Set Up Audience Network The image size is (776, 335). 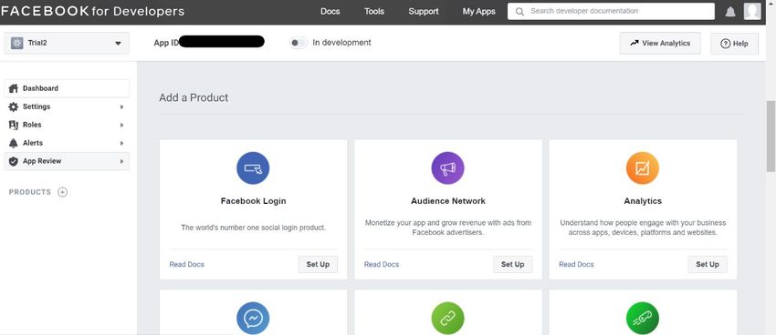513,264
